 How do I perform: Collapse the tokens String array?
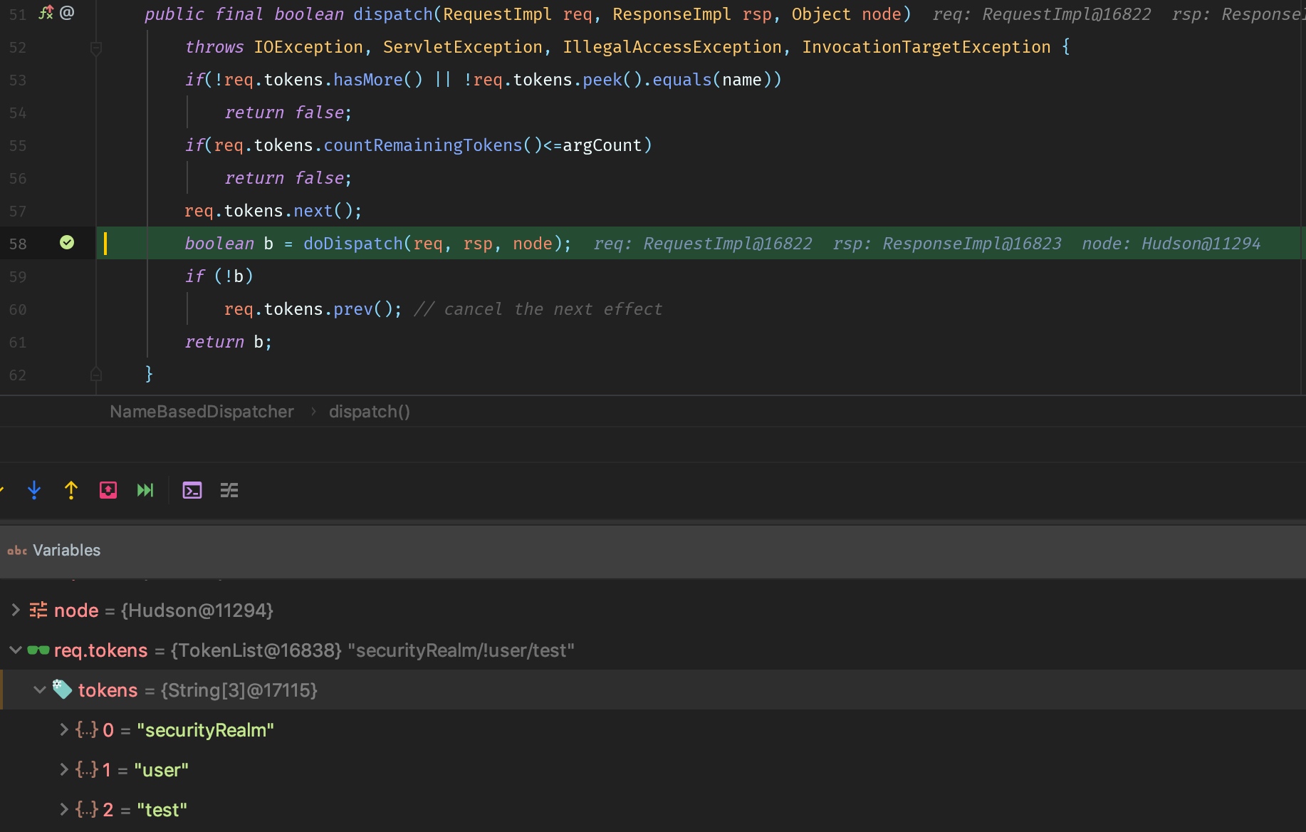tap(40, 690)
